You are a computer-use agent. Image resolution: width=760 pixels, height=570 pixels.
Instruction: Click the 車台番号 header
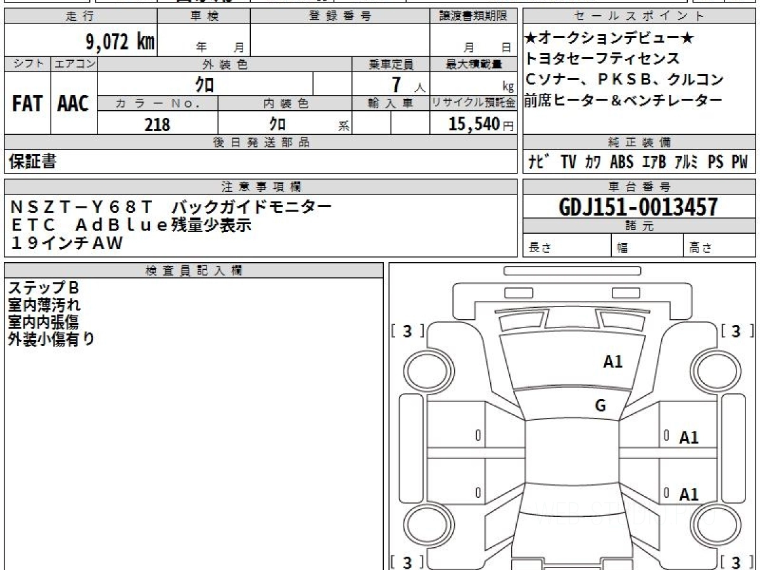639,187
